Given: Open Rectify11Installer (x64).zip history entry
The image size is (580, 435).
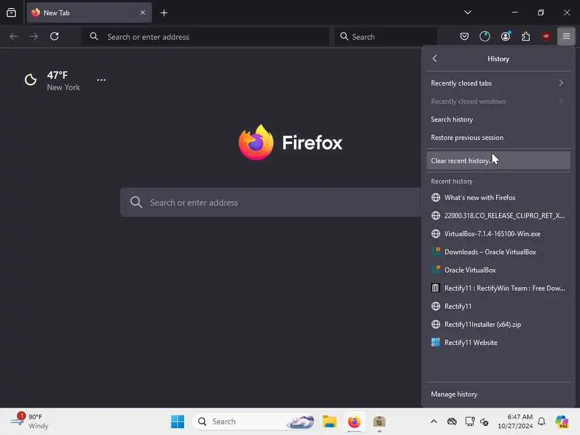Looking at the screenshot, I should [498, 325].
